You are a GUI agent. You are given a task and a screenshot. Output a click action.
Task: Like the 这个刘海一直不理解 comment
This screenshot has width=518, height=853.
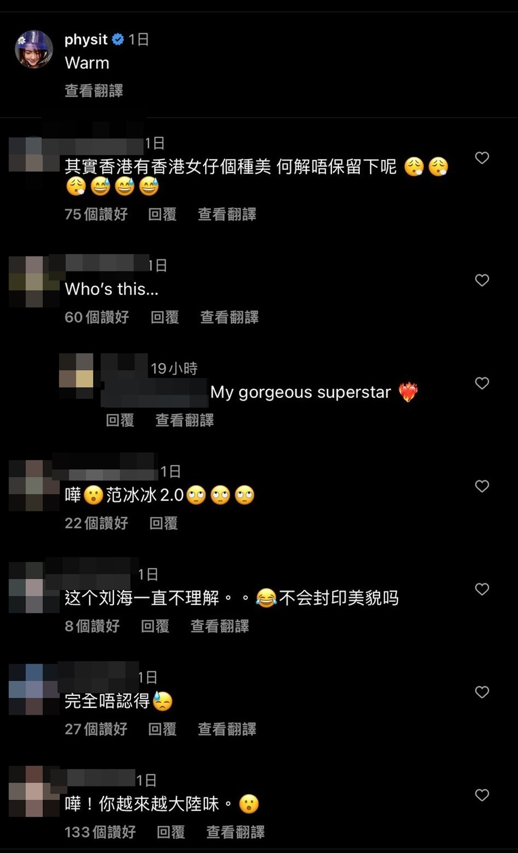482,589
